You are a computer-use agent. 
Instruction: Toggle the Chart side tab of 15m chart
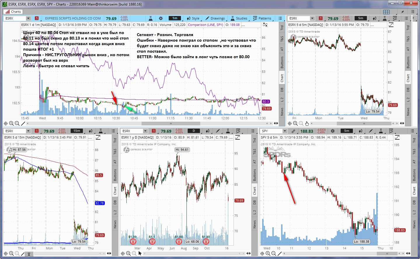[115, 191]
